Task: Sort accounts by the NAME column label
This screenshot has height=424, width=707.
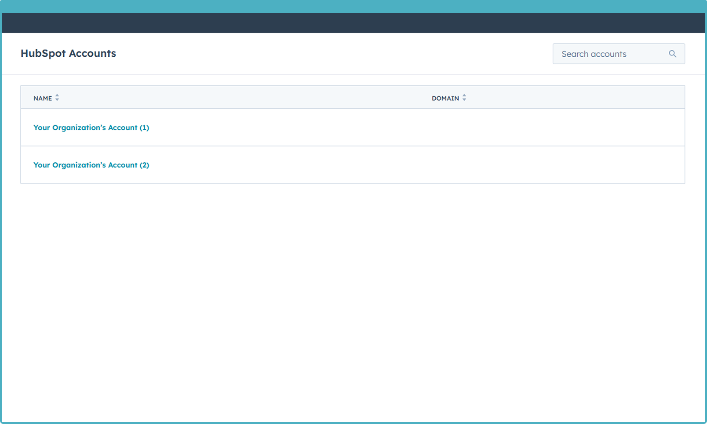Action: tap(43, 98)
